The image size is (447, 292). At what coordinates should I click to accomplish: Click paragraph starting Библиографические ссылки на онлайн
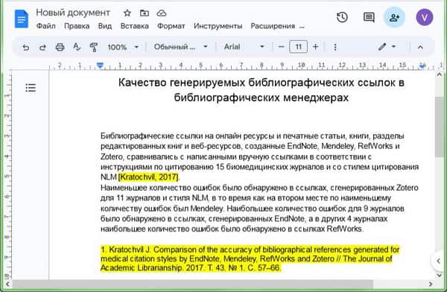click(259, 156)
